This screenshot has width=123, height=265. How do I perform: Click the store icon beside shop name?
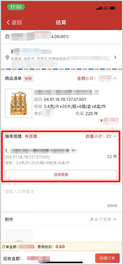pos(7,37)
